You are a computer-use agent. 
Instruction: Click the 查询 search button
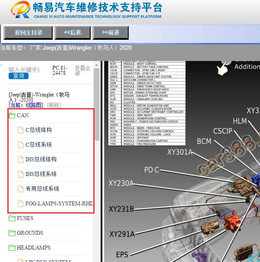19,76
